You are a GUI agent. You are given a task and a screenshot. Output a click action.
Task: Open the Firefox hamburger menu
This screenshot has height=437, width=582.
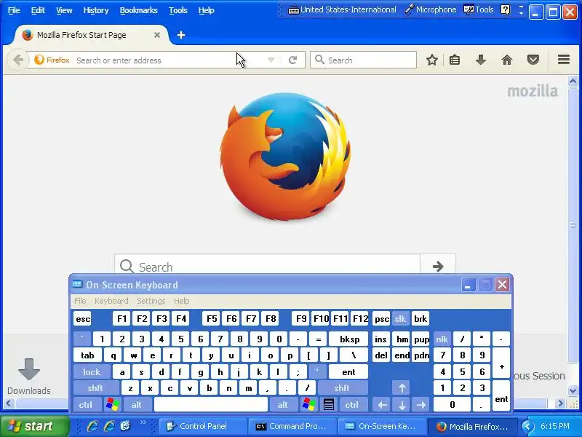coord(563,60)
